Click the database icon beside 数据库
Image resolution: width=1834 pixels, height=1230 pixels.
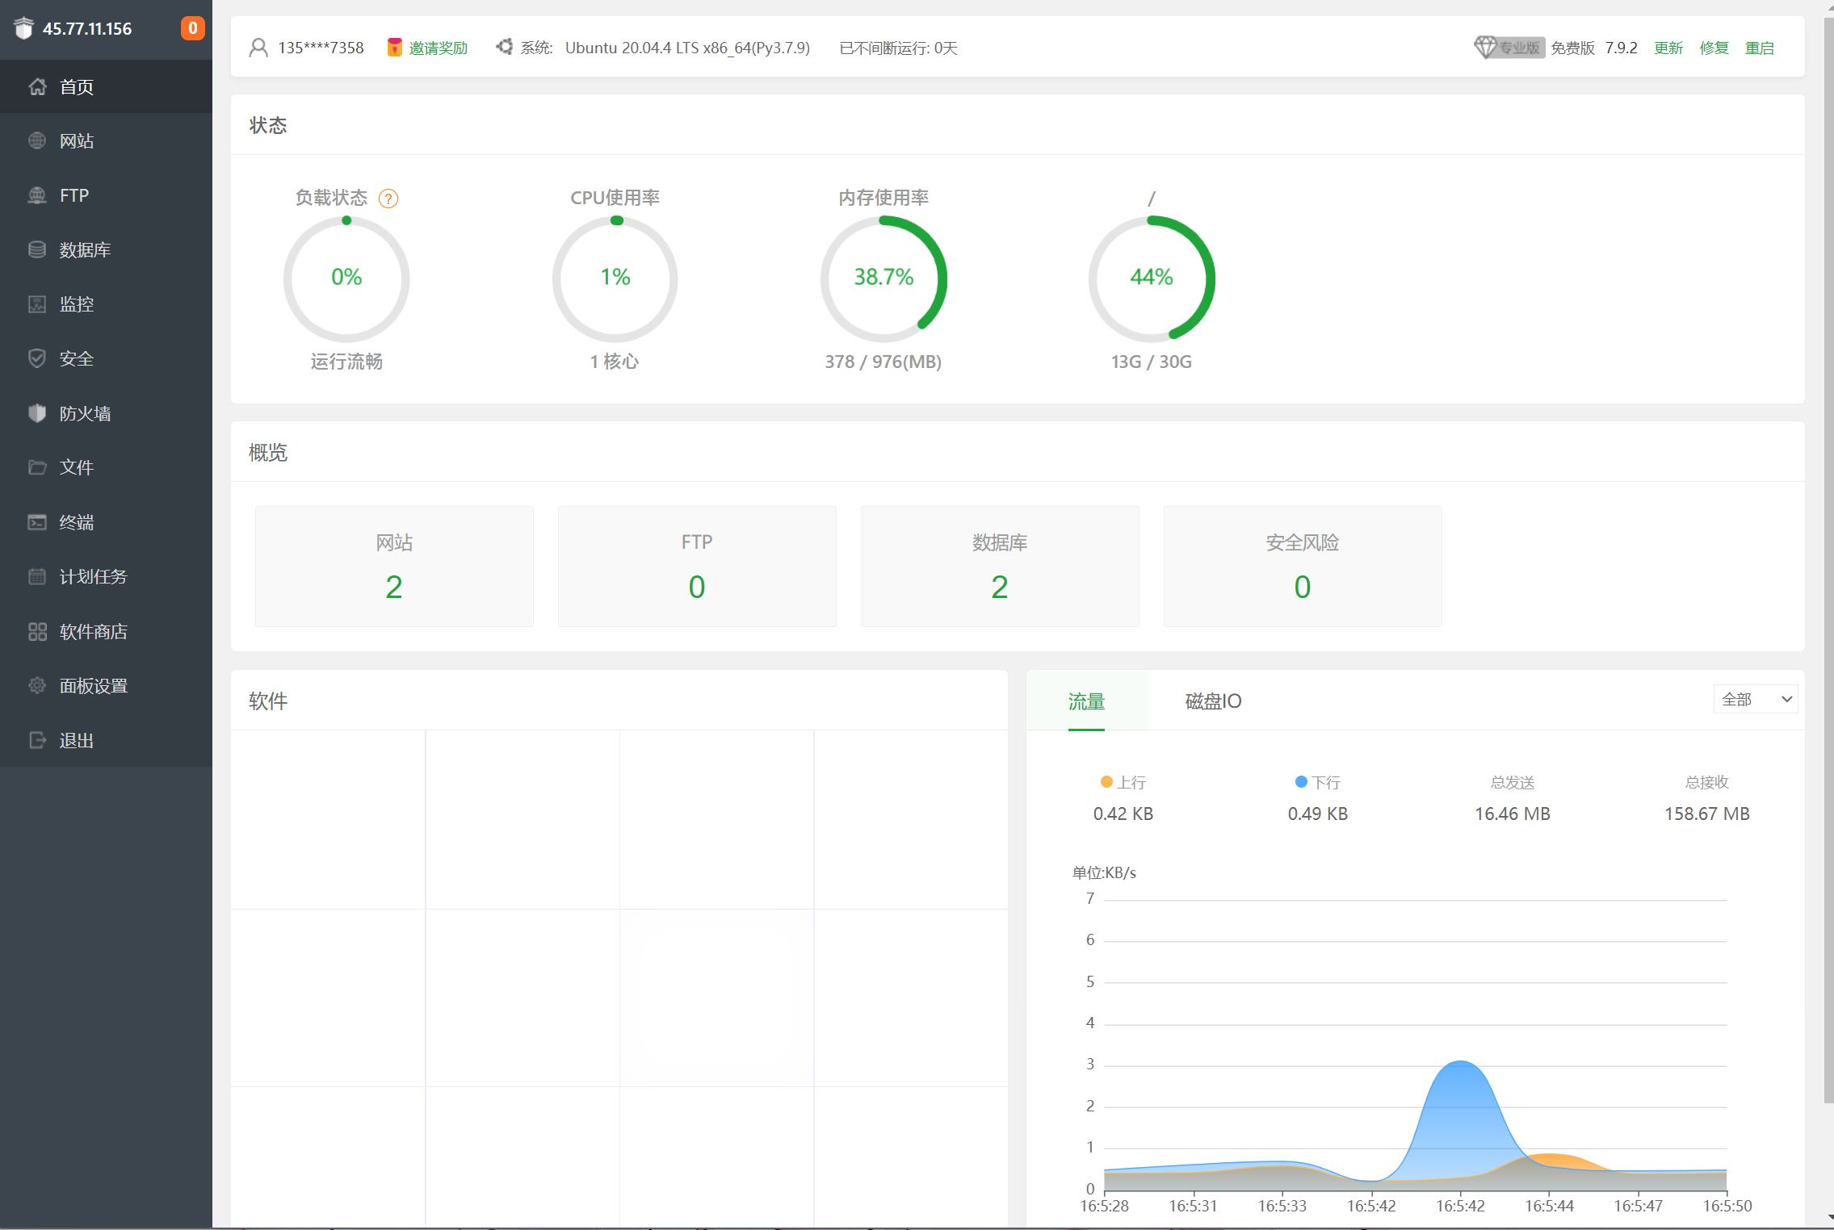[37, 249]
